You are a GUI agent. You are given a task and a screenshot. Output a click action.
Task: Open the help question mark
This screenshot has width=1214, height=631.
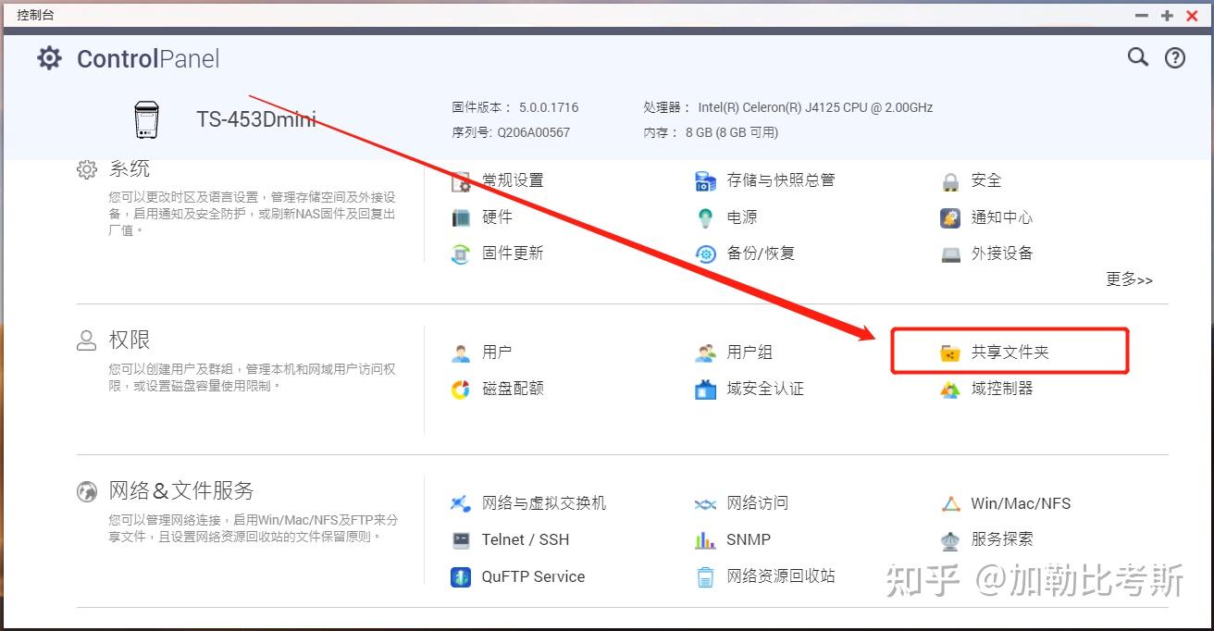coord(1175,56)
